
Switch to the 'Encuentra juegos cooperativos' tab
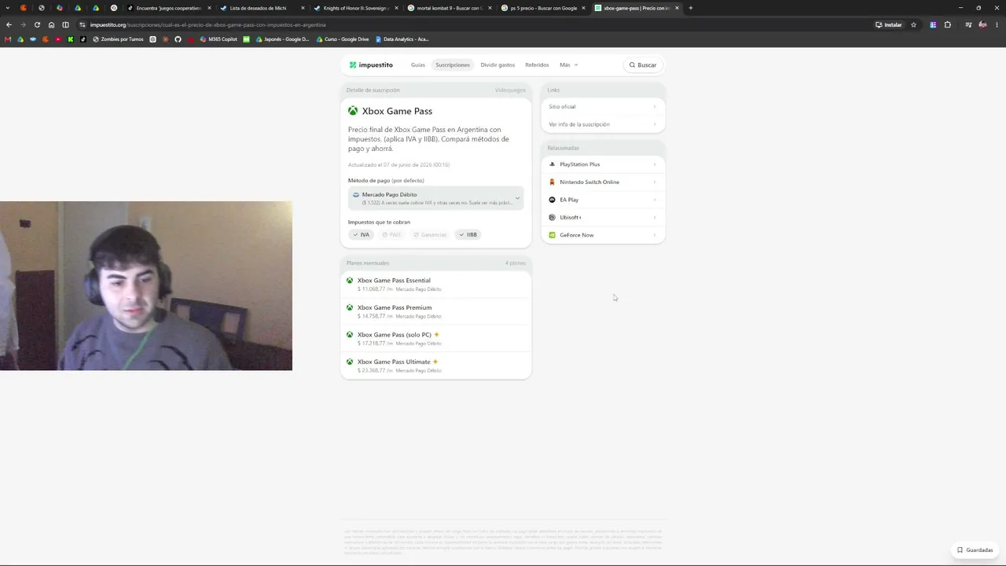tap(169, 8)
